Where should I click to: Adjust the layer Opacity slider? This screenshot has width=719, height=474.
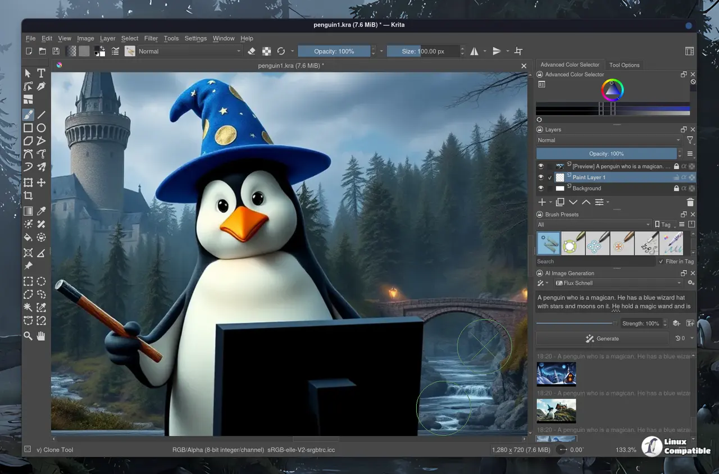pos(606,153)
